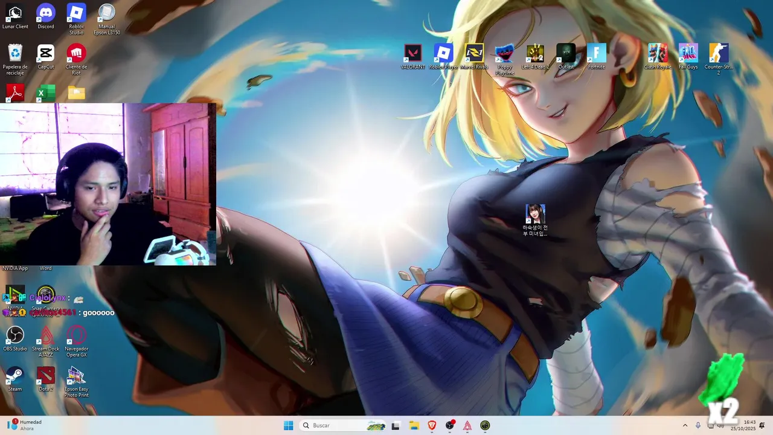Launch the Steam desktop shortcut
The image size is (773, 435).
click(15, 379)
